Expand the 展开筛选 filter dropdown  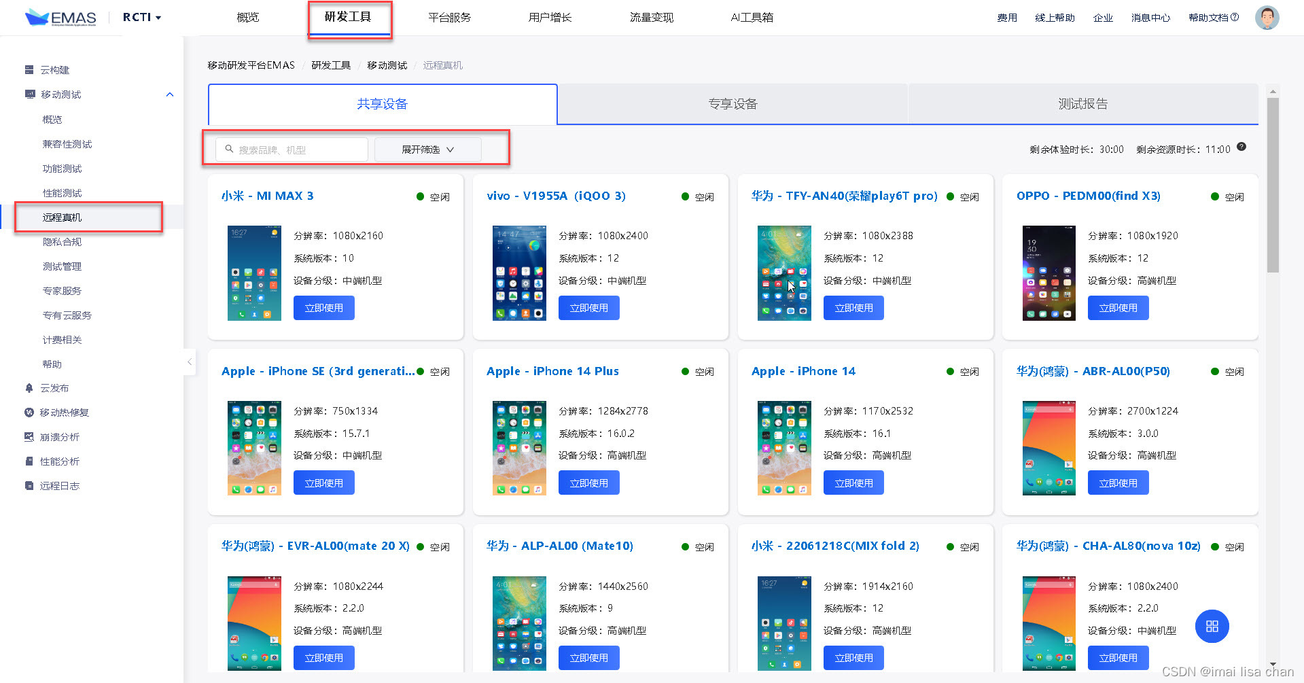[x=427, y=150]
